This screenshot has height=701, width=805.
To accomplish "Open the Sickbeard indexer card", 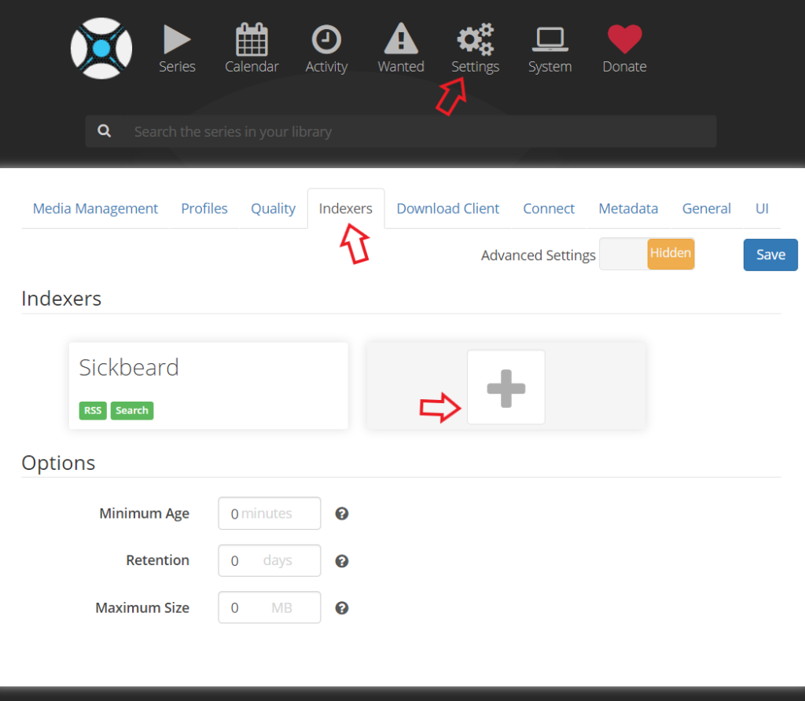I will point(208,385).
